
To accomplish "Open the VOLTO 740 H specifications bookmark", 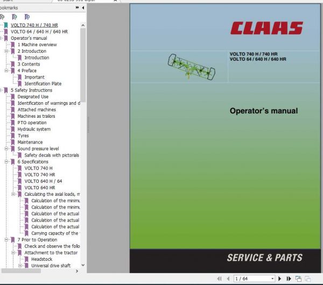I will pyautogui.click(x=39, y=168).
